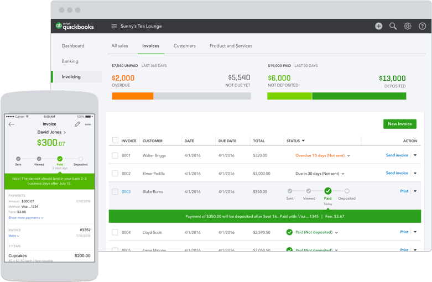Click Print for invoice 0003
432x282 pixels.
(404, 191)
